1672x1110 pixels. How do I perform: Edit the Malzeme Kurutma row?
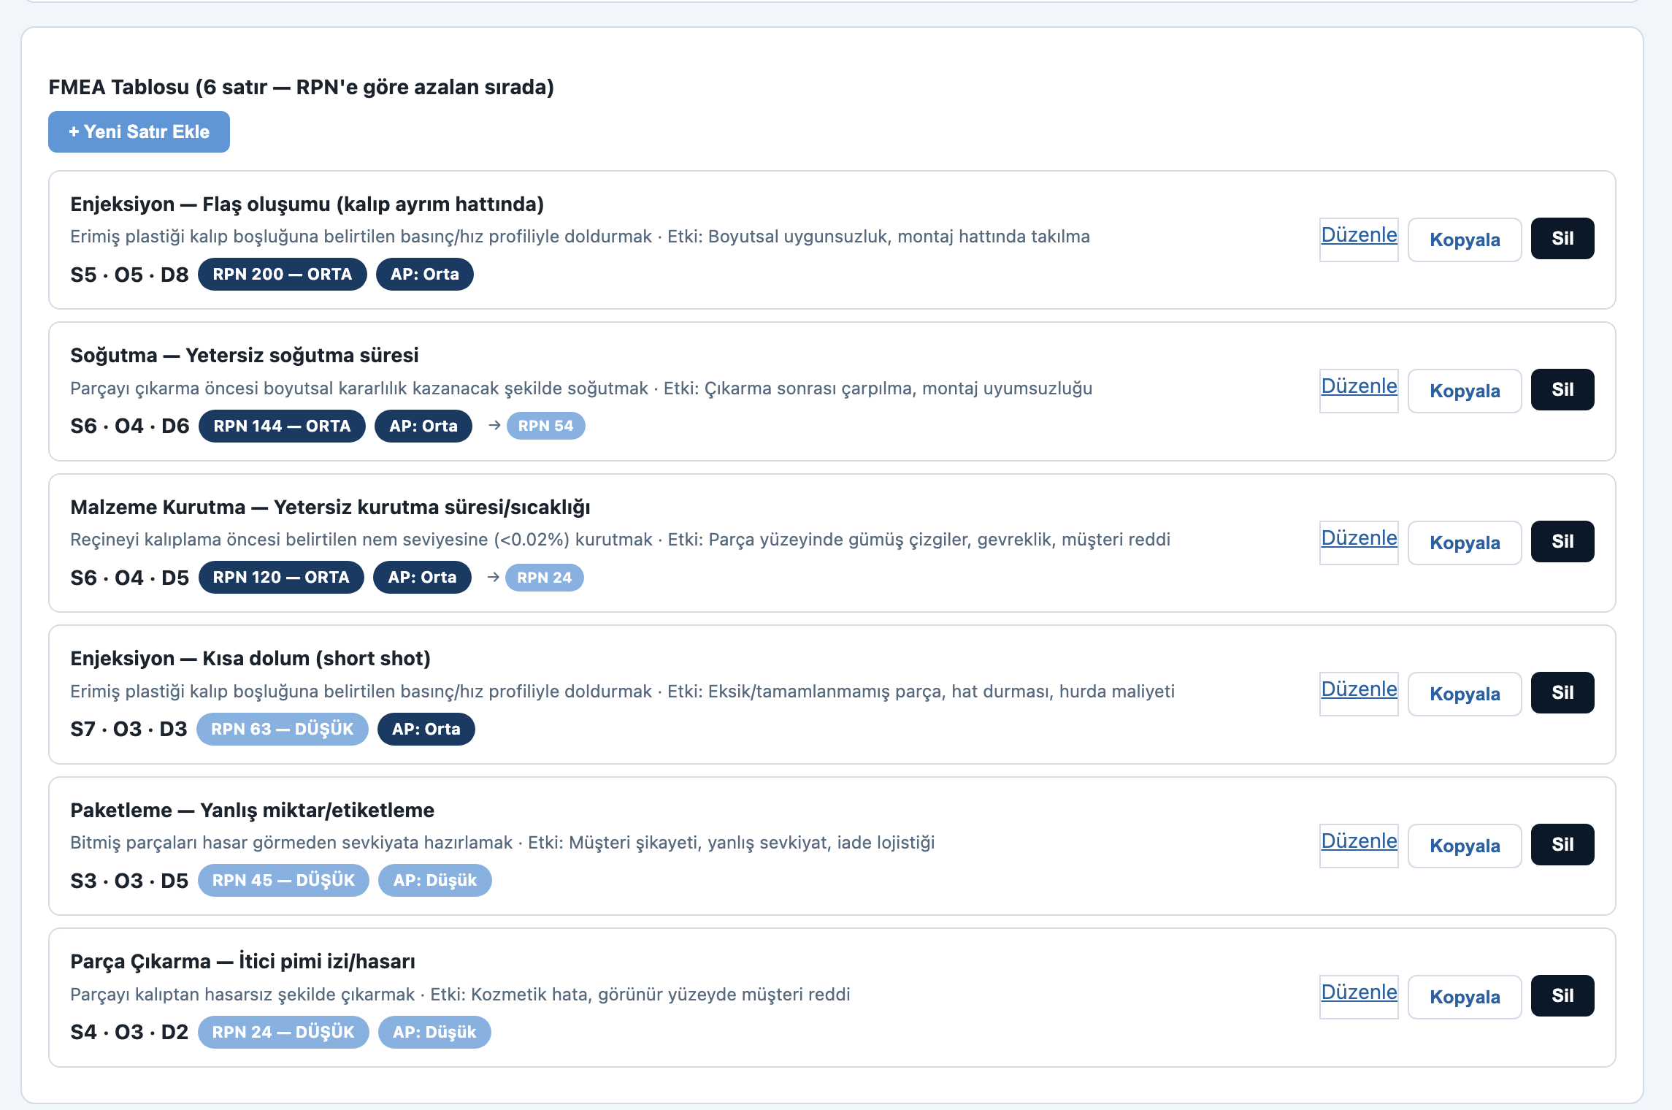tap(1359, 542)
